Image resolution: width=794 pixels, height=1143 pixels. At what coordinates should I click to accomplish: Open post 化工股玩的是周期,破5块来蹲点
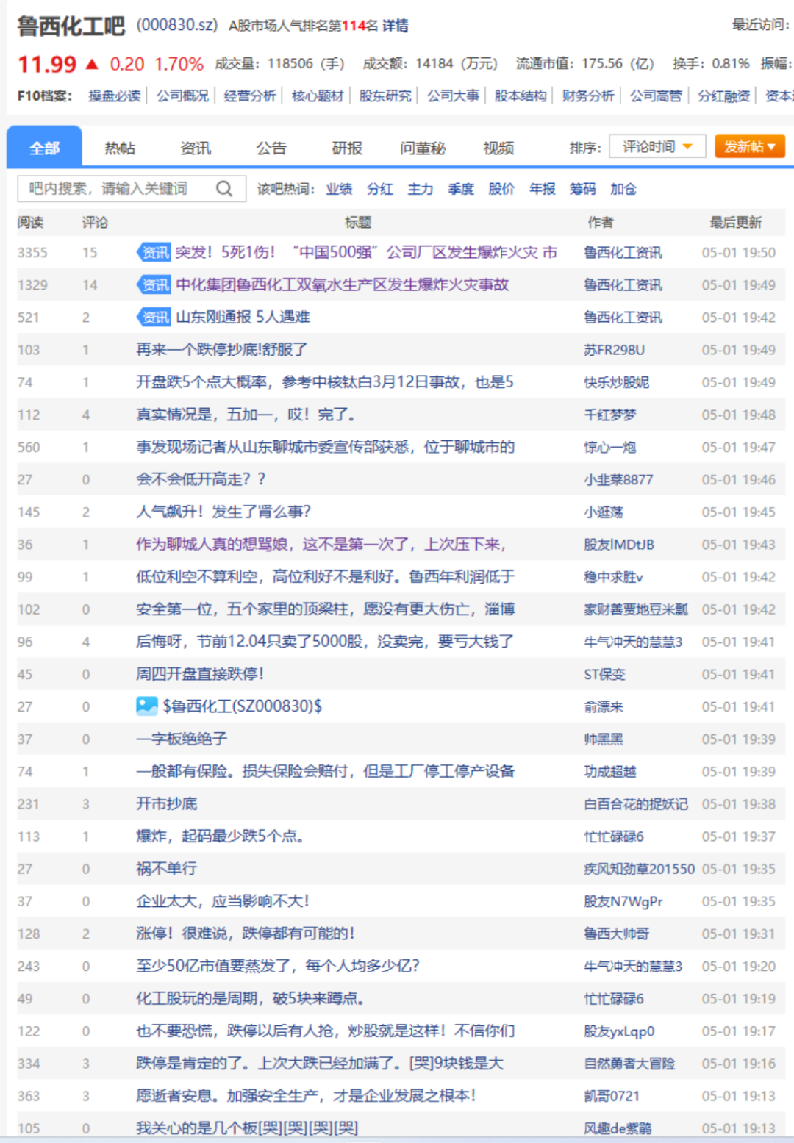click(x=251, y=998)
